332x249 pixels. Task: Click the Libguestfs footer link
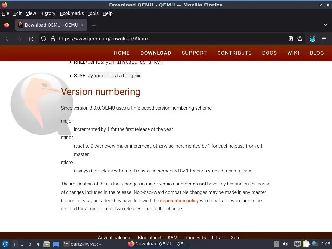(195, 237)
